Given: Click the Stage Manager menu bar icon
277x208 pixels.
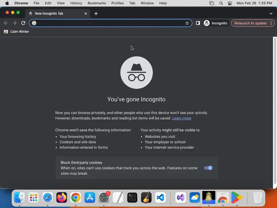Looking at the screenshot, I should 212,3.
